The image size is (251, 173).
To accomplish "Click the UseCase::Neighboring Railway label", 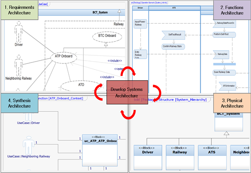I will click(x=29, y=156).
